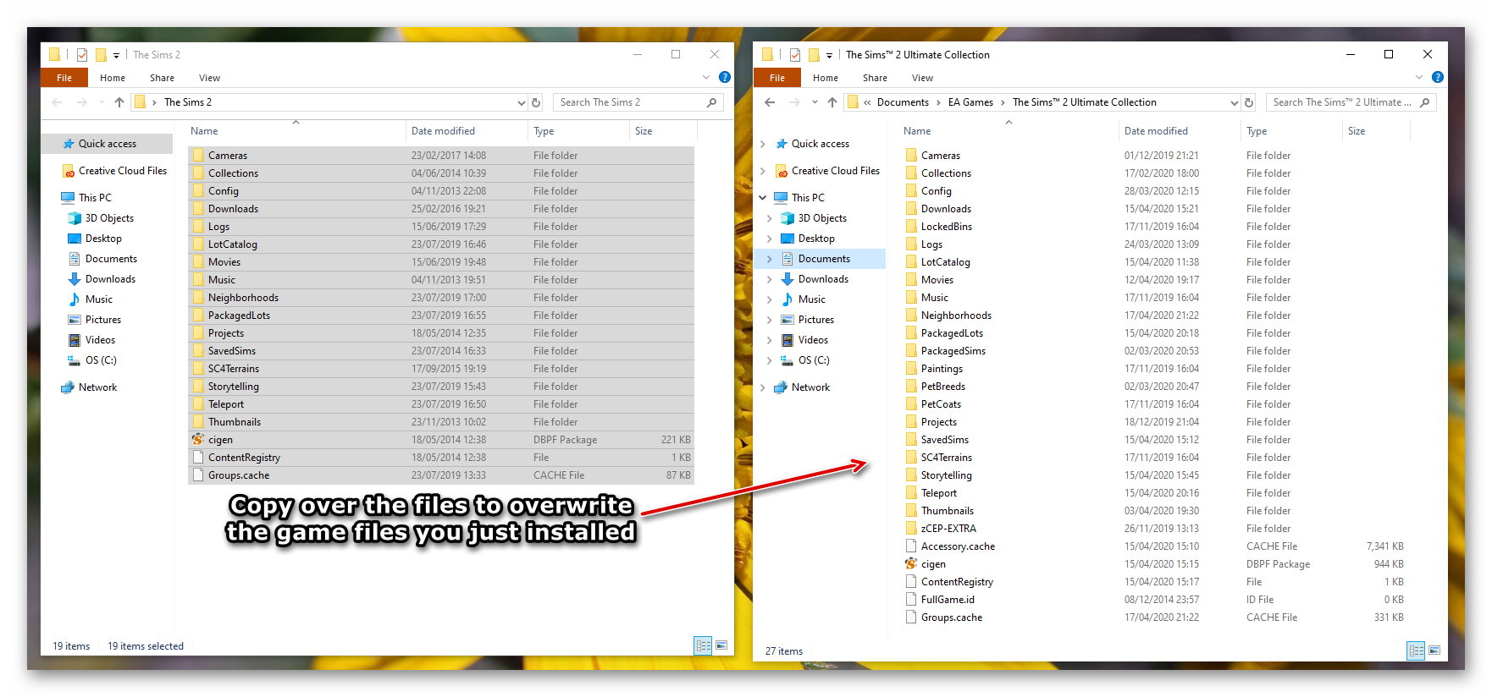Open recent locations dropdown in Ultimate Collection window
Screen dimensions: 1492x697
tap(815, 102)
